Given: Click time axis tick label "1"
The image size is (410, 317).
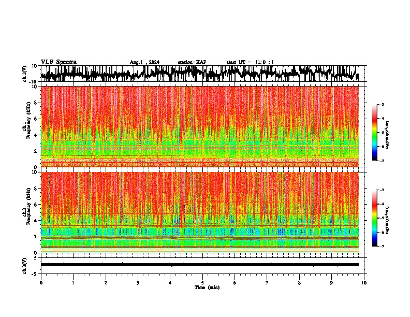Looking at the screenshot, I should click(73, 283).
